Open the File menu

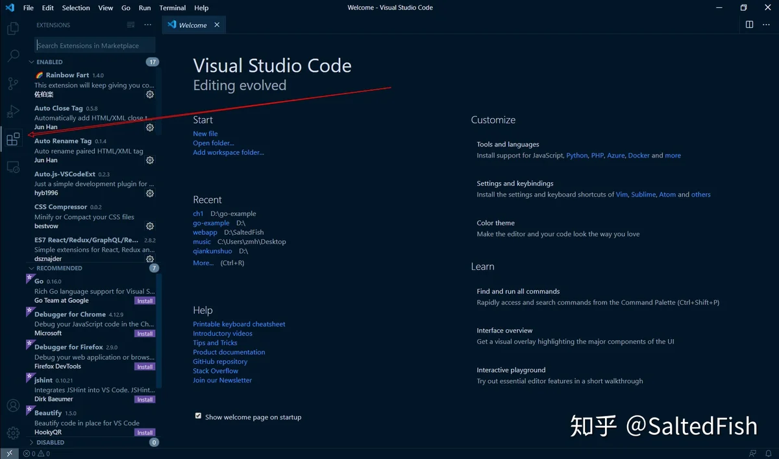click(x=29, y=8)
